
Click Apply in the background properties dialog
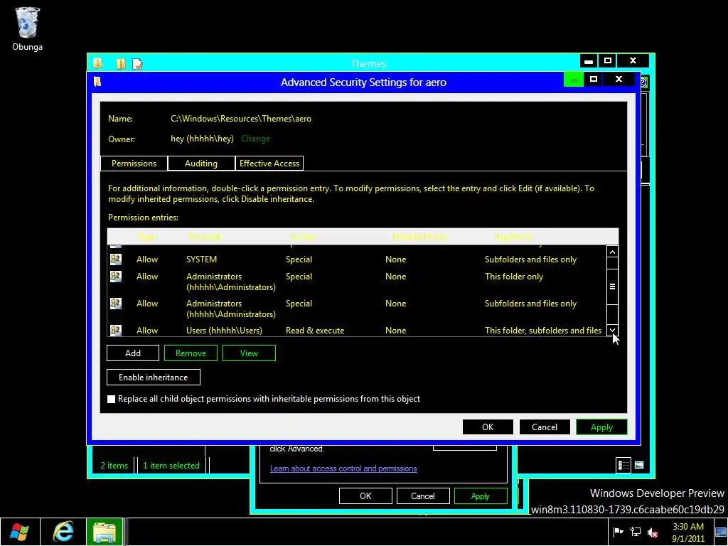coord(480,496)
